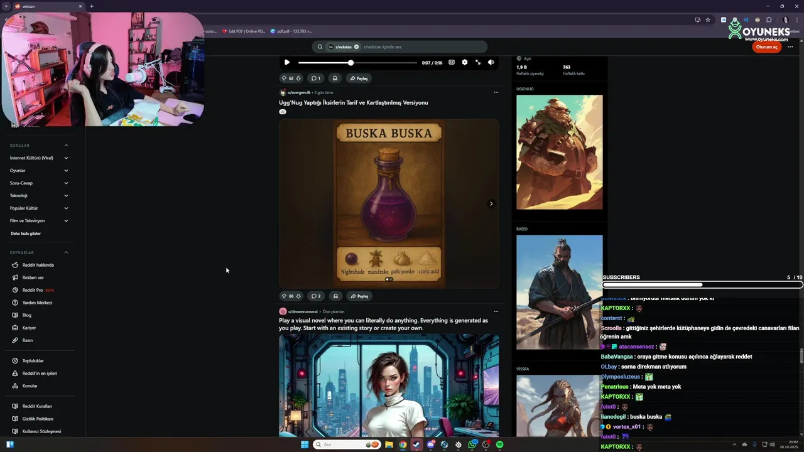Give award to the Buska Buska post
The image size is (804, 452).
(x=335, y=296)
